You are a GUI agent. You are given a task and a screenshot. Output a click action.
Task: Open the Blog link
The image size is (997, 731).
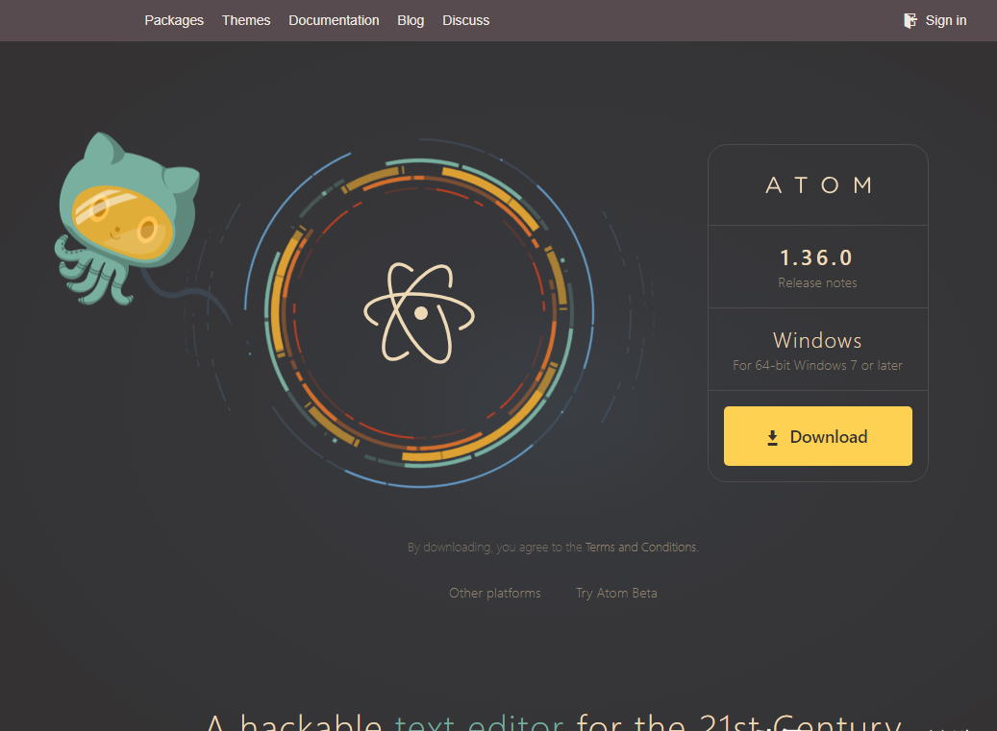pos(411,20)
